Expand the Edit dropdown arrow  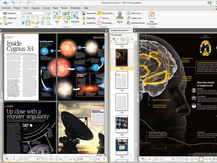click(57, 24)
